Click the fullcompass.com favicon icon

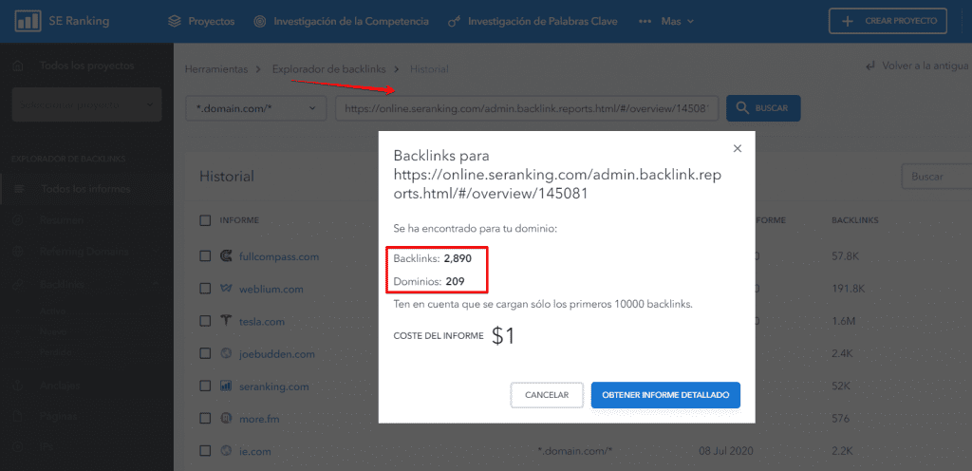(226, 256)
